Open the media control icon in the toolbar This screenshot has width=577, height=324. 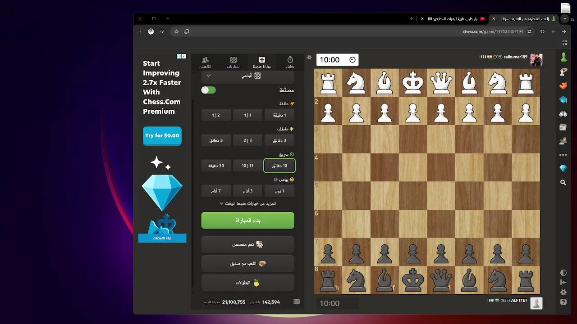[161, 31]
